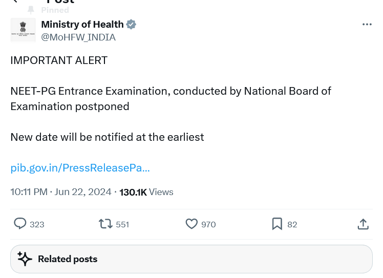This screenshot has height=278, width=383.
Task: Click the 10:11 PM Jun 22, 2024 timestamp
Action: 61,192
